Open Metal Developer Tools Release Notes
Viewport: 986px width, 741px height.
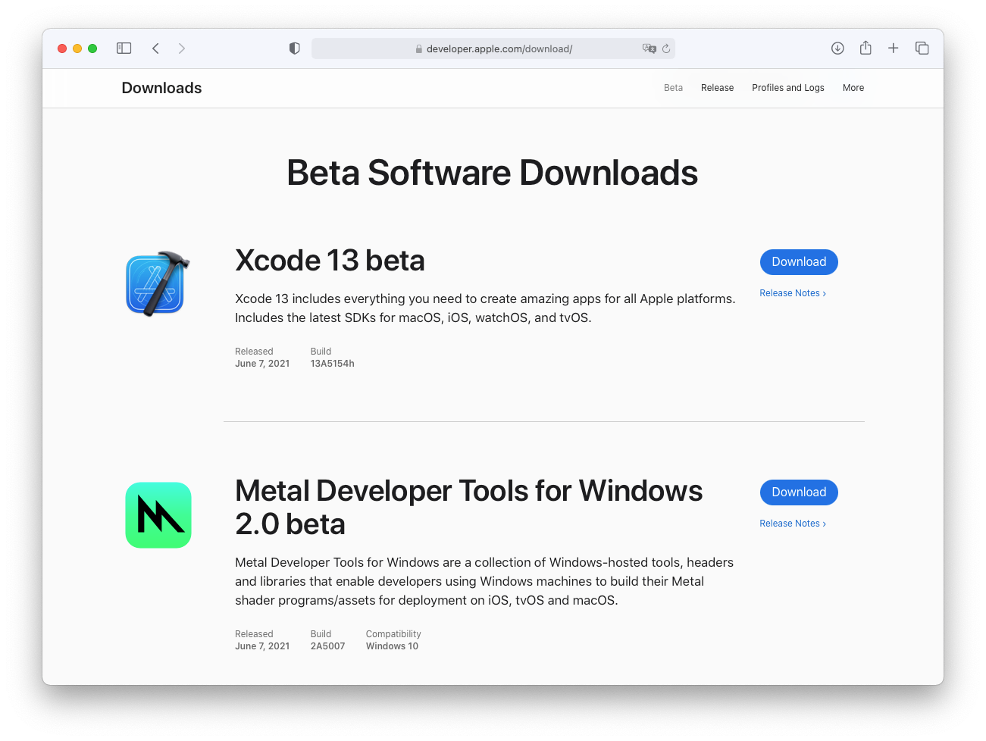coord(793,524)
